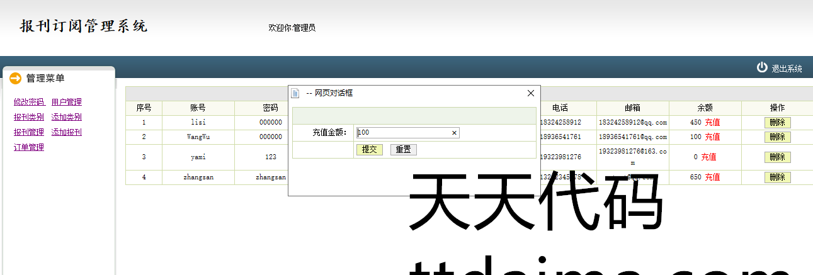Screen dimensions: 813x275
Task: Click the 充值金额 input field
Action: click(403, 133)
